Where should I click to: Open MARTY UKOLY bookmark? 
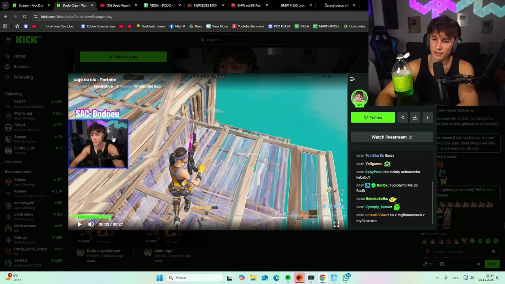click(x=326, y=26)
